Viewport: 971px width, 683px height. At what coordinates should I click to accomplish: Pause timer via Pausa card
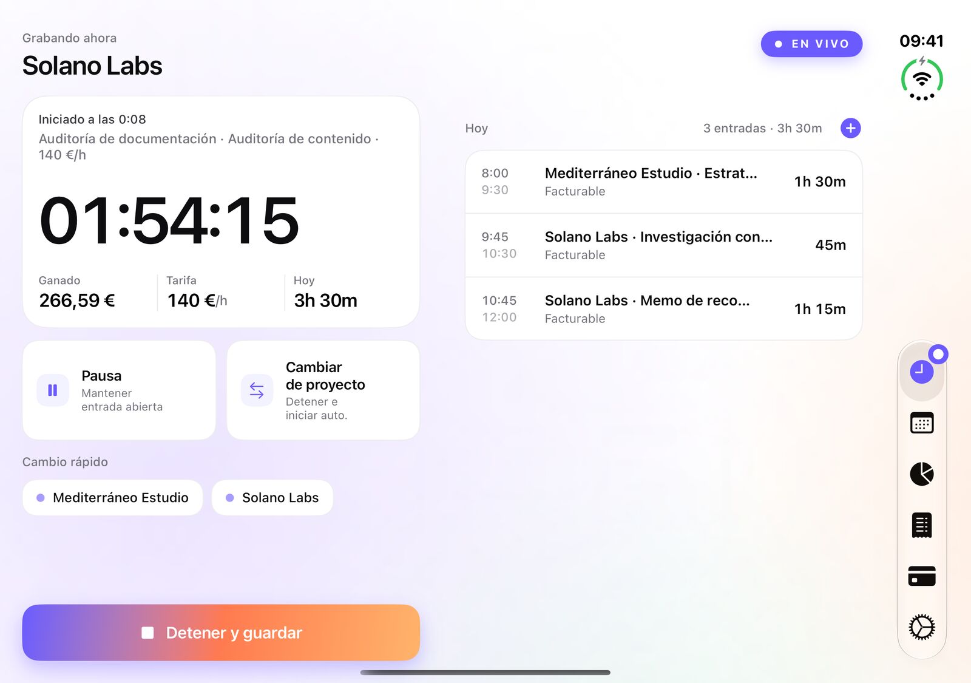click(x=119, y=390)
